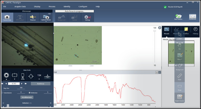The image size is (201, 109).
Task: Select the Cursor tool in tool strip
Action: [x=180, y=35]
